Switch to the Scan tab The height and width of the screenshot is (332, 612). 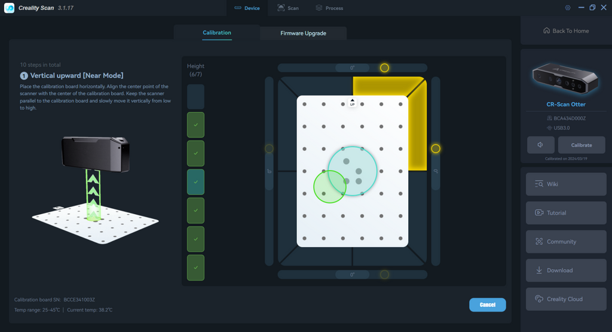(x=287, y=8)
